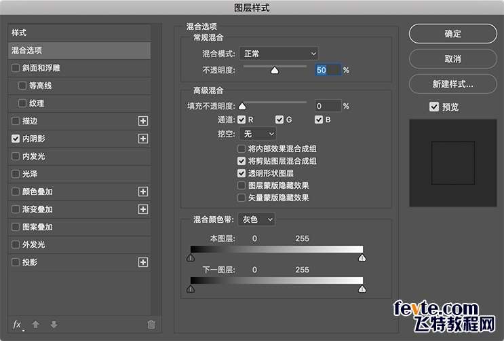The height and width of the screenshot is (341, 504).
Task: Enable 外发光 checkbox
Action: tap(16, 245)
